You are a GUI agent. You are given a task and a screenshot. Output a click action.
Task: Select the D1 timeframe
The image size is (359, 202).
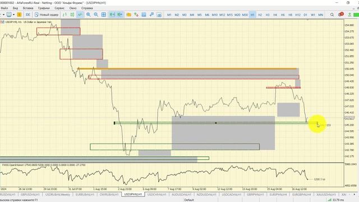[305, 15]
